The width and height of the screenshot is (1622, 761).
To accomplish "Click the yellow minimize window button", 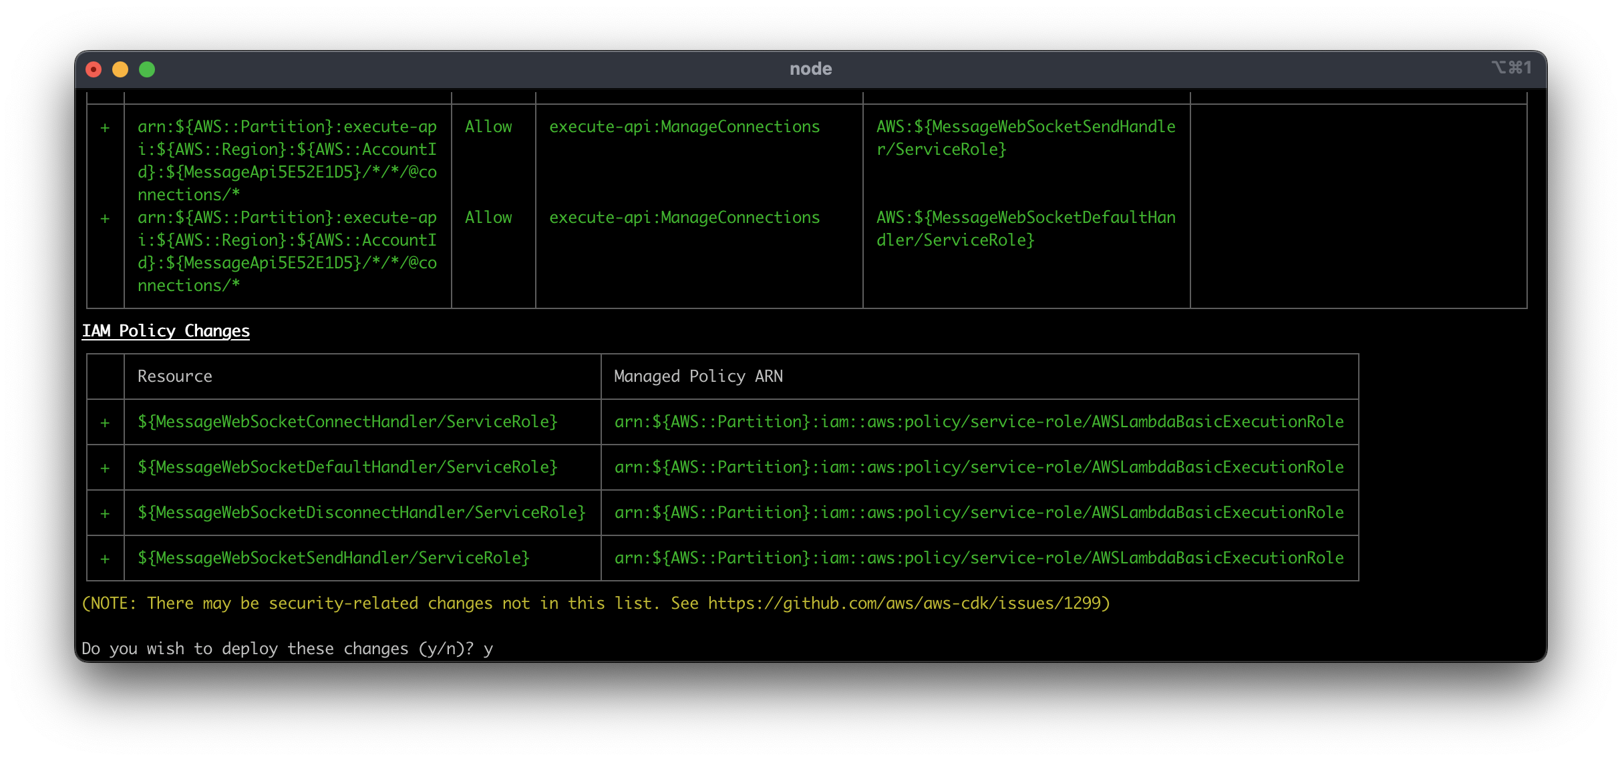I will (120, 69).
